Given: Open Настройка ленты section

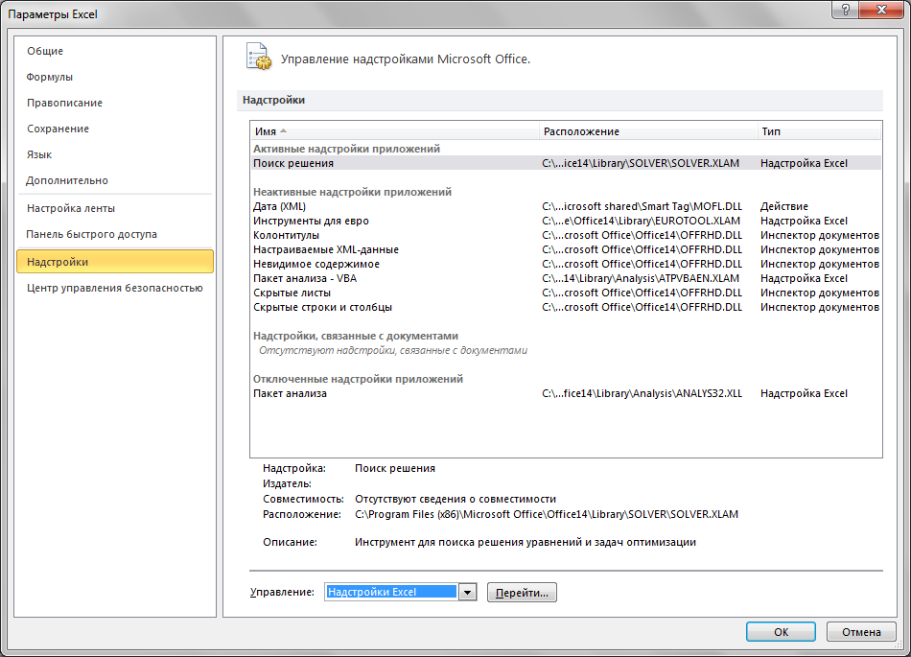Looking at the screenshot, I should click(x=71, y=208).
